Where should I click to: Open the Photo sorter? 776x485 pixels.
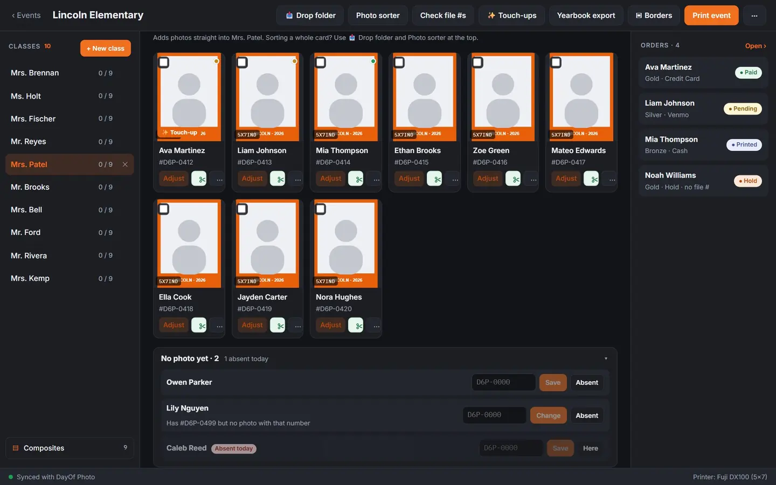point(378,16)
